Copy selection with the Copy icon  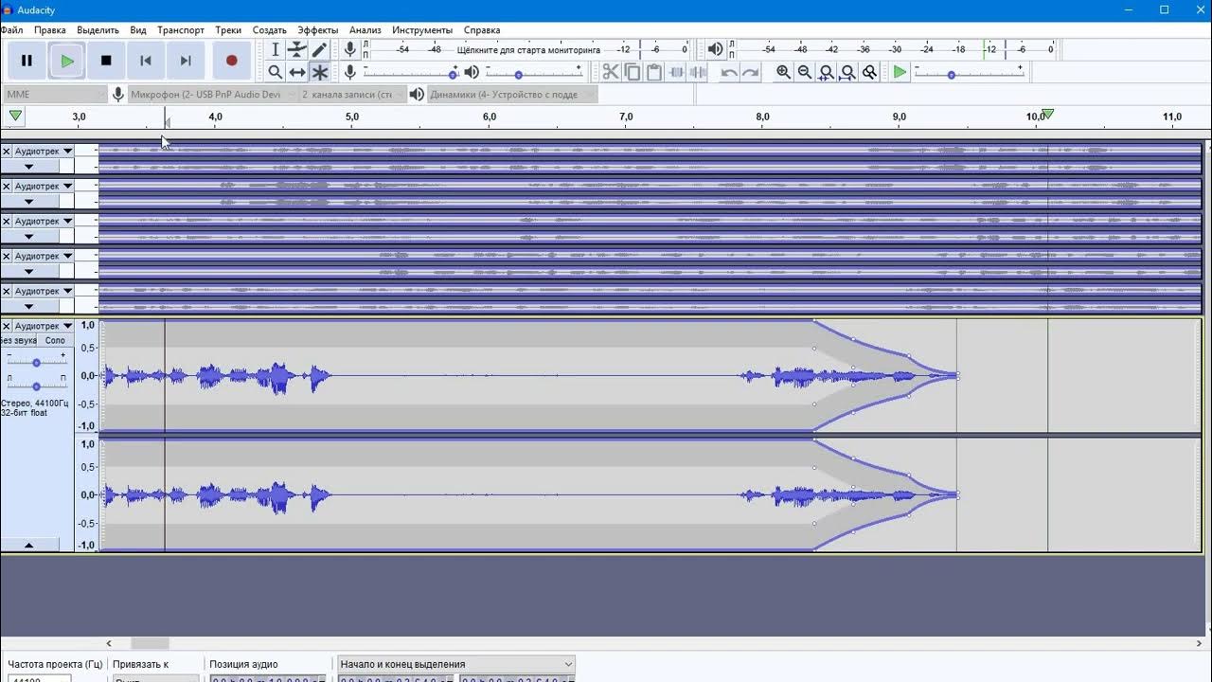(x=633, y=72)
